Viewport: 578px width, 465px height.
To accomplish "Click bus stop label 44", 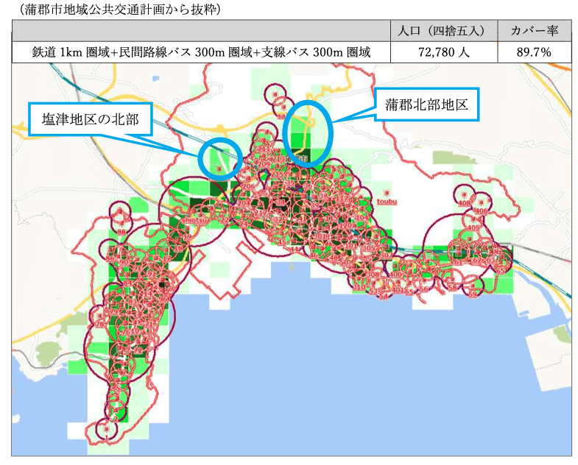I will tap(295, 249).
